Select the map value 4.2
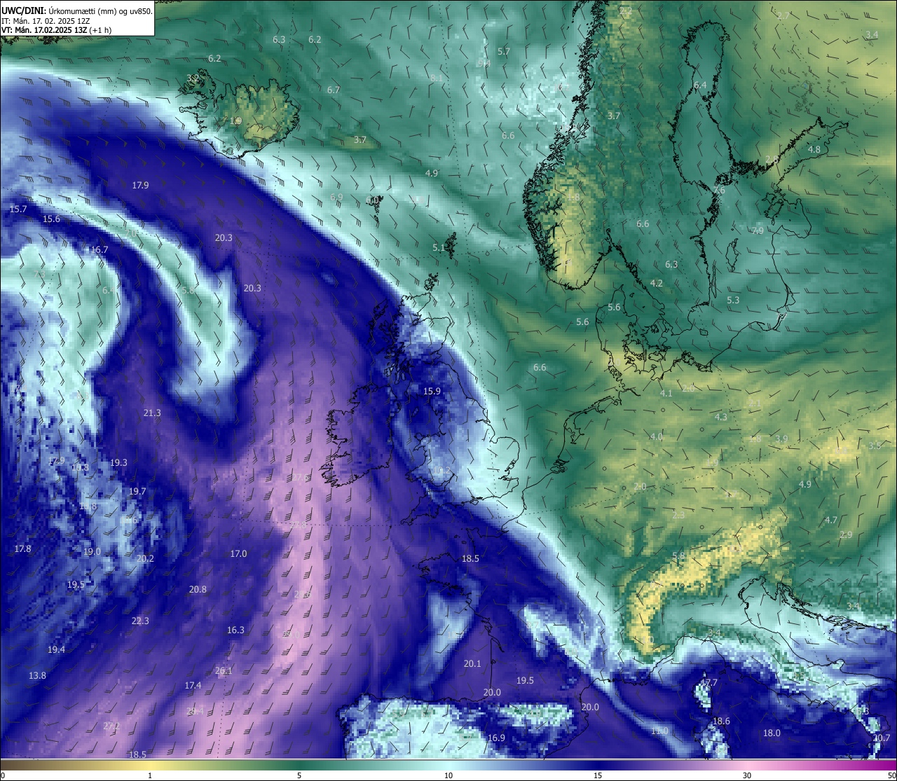Viewport: 897px width, 781px height. [x=657, y=284]
